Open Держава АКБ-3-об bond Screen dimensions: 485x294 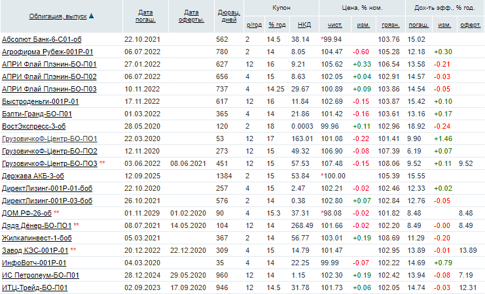click(x=33, y=175)
